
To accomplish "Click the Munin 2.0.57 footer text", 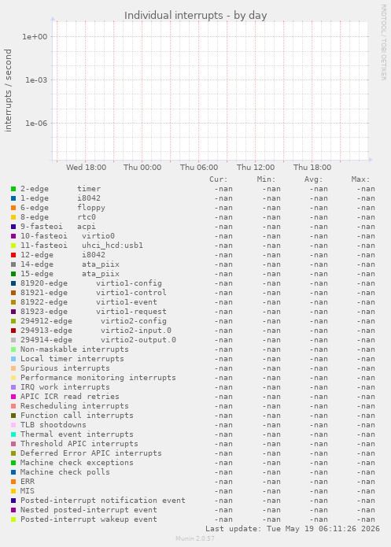I will [x=195, y=538].
